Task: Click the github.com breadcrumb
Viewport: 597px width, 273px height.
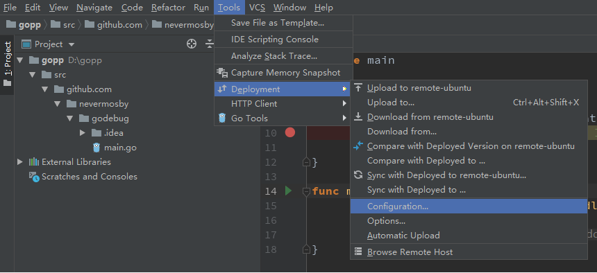Action: (x=119, y=25)
